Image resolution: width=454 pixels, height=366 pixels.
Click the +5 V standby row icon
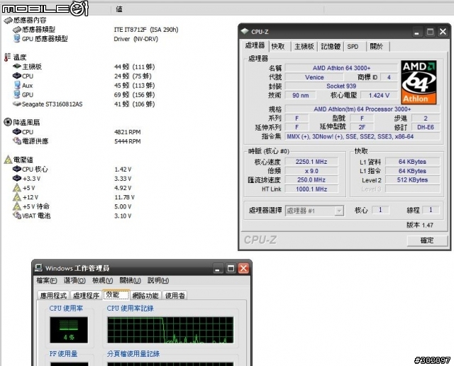tap(17, 206)
